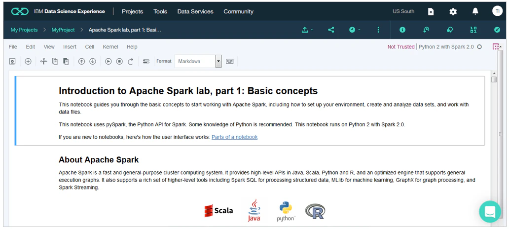Open the File menu

[13, 47]
